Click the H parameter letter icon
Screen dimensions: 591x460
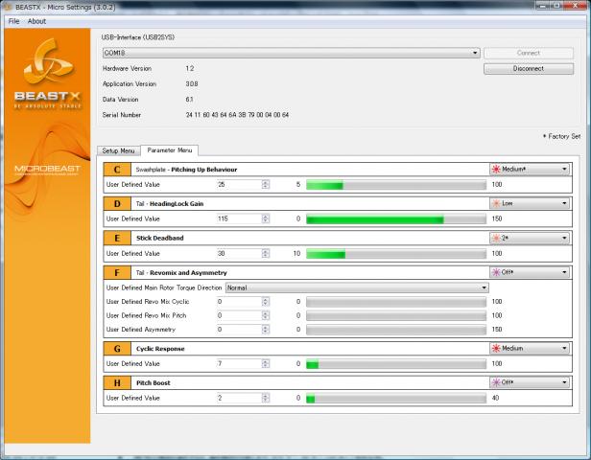coord(117,382)
